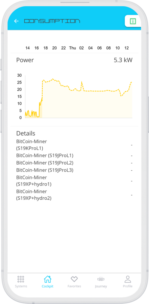Switch to the Favorites tab label

(x=74, y=286)
